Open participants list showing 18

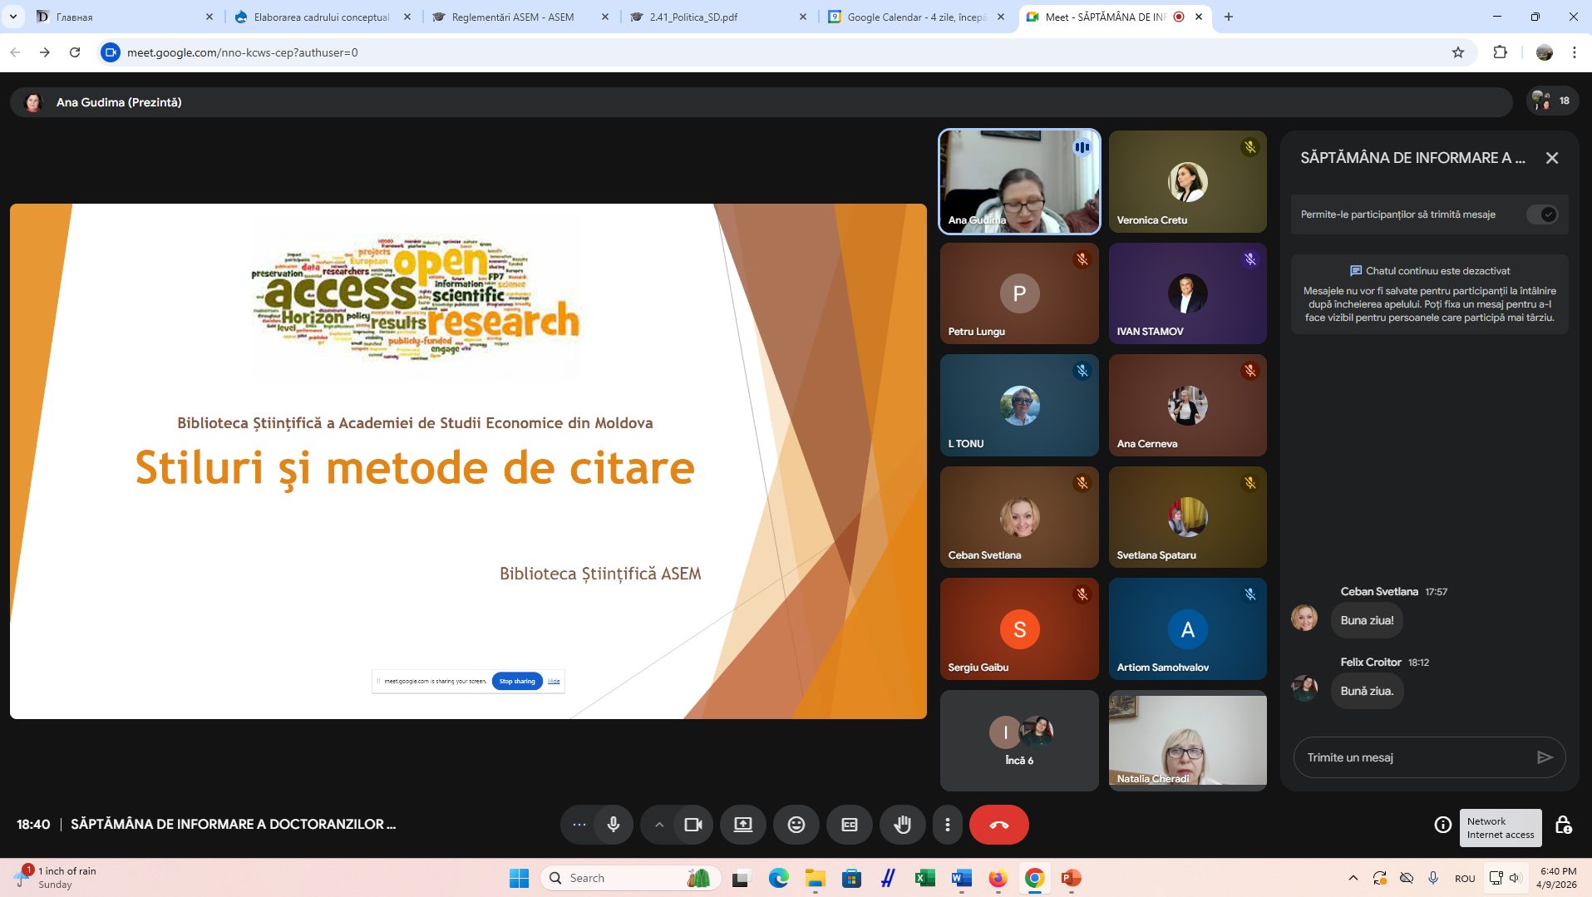tap(1551, 101)
